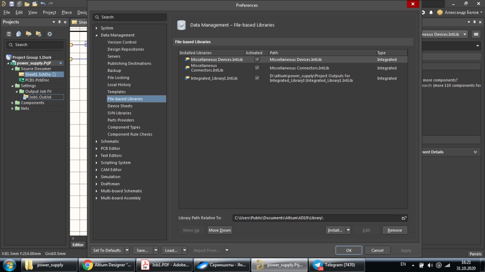Image resolution: width=485 pixels, height=272 pixels.
Task: Click the hamburger menu icon in Components panel
Action: [x=476, y=34]
